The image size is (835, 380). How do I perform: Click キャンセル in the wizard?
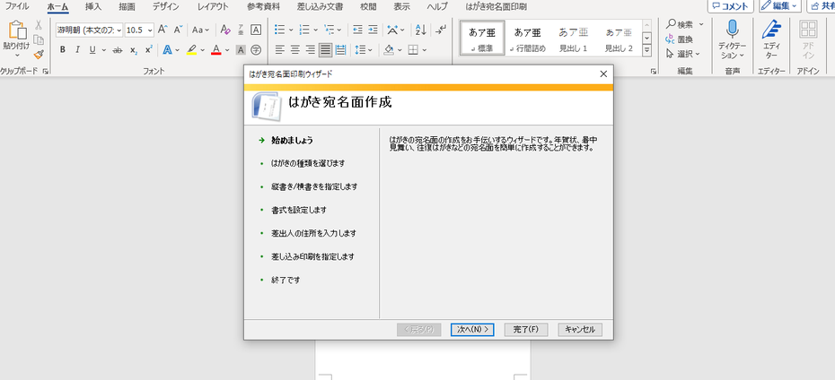click(580, 330)
